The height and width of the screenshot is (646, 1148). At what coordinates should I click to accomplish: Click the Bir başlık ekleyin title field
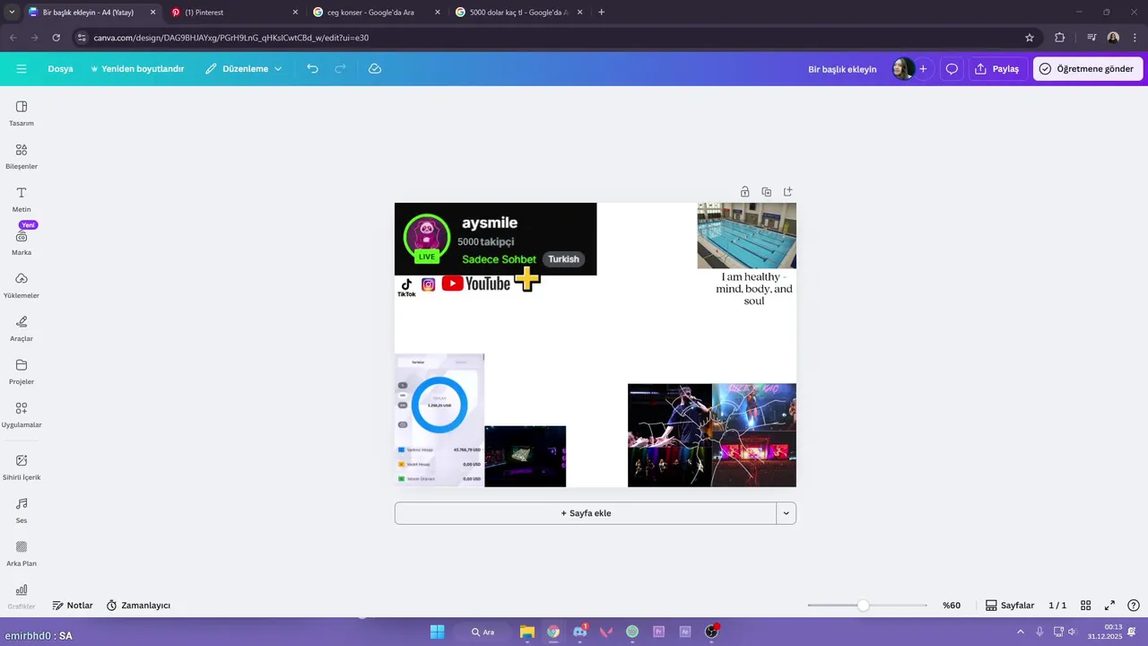point(842,69)
